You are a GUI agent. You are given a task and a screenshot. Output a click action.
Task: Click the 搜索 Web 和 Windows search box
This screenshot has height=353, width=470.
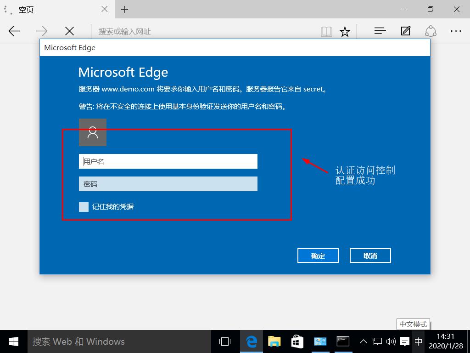pyautogui.click(x=119, y=342)
